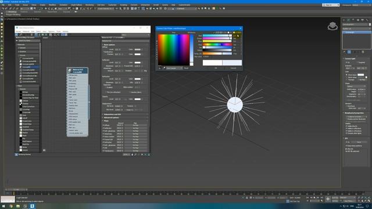Select CoronaLightMtl in the material browser
Screen dimensions: 372x209
click(28, 64)
